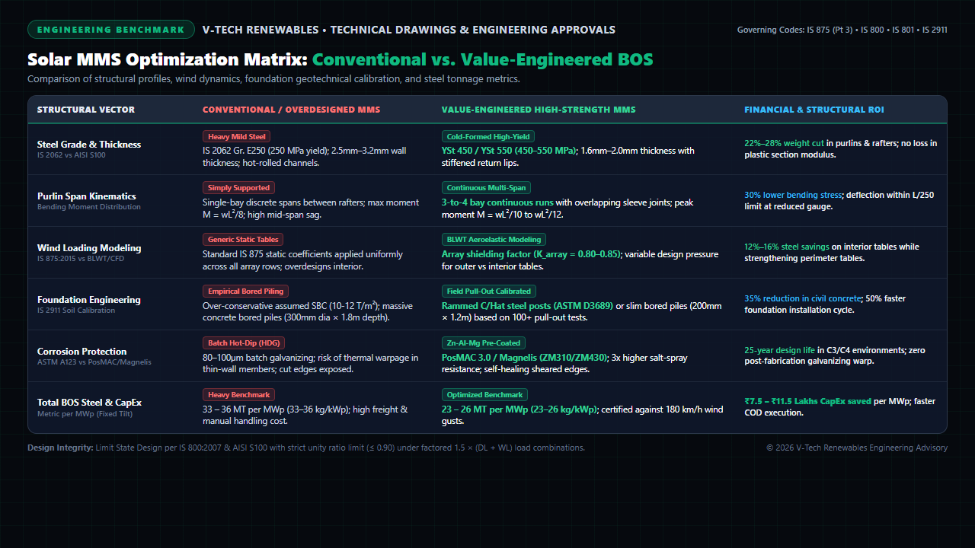Click the Continuous Multi-Span tag

(486, 188)
